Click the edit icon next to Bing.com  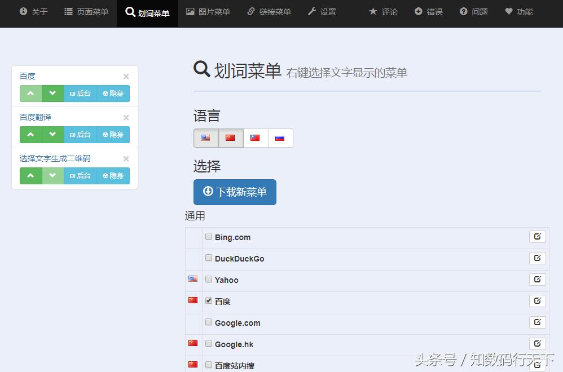click(537, 236)
